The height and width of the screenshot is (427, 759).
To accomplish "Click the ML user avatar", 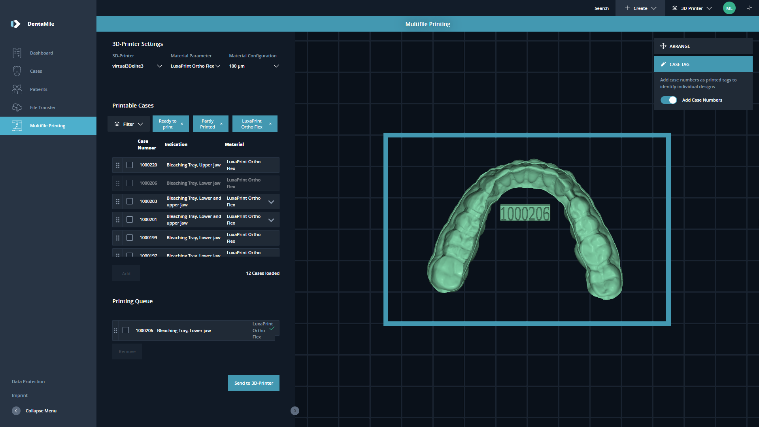I will [729, 8].
